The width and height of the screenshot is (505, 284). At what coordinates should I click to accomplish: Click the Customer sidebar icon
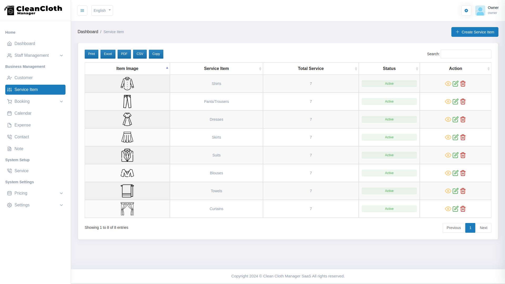(9, 78)
